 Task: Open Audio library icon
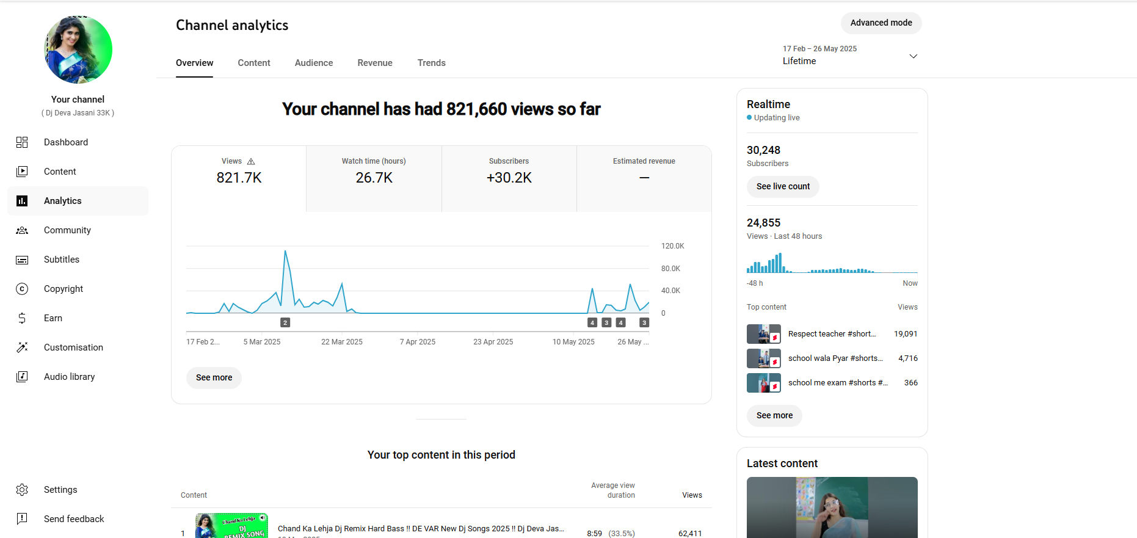[x=22, y=377]
